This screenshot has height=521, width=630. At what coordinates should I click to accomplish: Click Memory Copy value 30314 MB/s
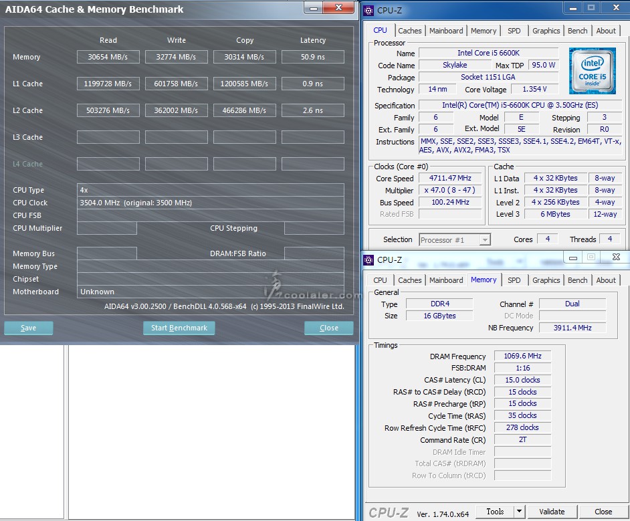click(244, 57)
